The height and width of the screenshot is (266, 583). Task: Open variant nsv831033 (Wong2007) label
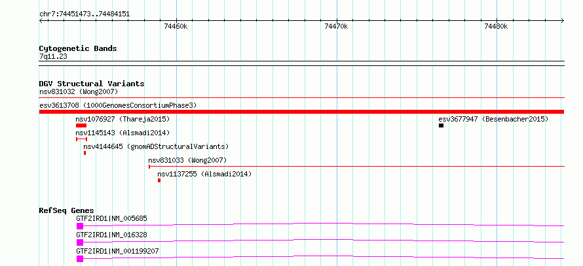coord(187,160)
